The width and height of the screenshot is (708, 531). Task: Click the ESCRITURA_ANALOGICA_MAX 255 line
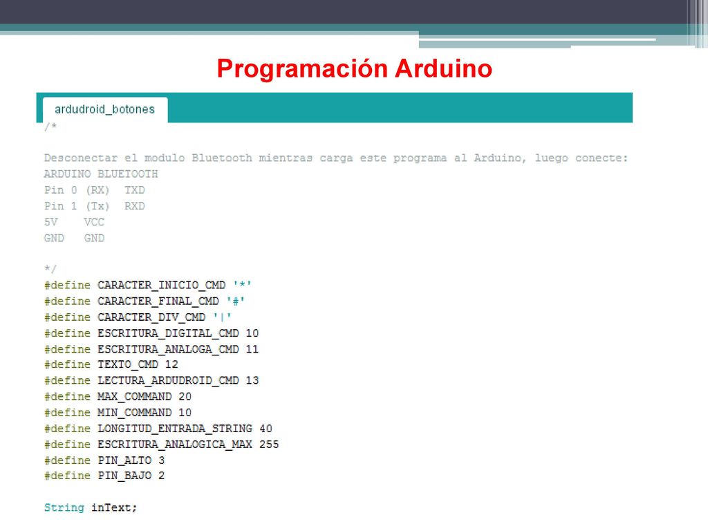[162, 445]
